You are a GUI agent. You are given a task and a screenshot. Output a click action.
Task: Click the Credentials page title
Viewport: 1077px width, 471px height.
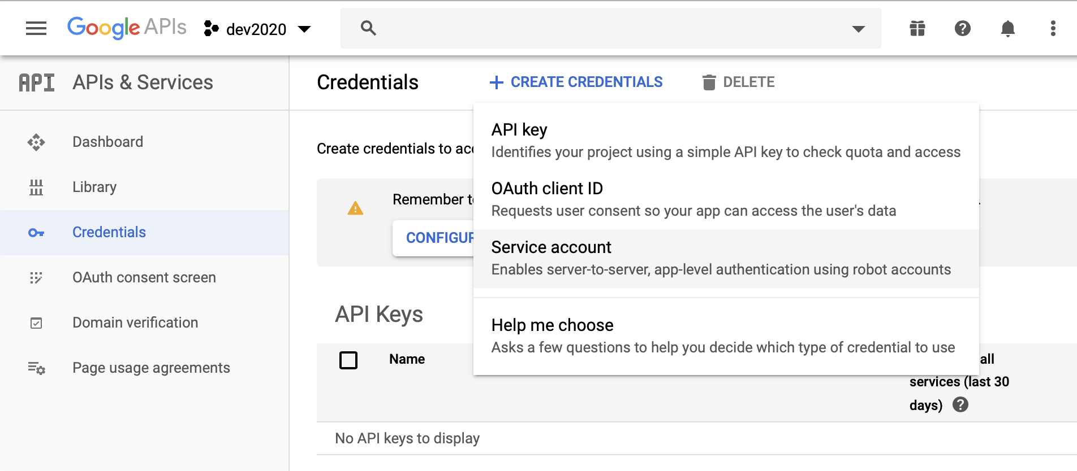368,82
